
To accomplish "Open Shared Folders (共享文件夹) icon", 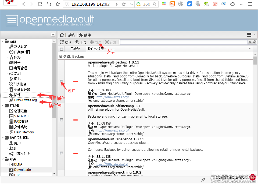I will pyautogui.click(x=11, y=154).
